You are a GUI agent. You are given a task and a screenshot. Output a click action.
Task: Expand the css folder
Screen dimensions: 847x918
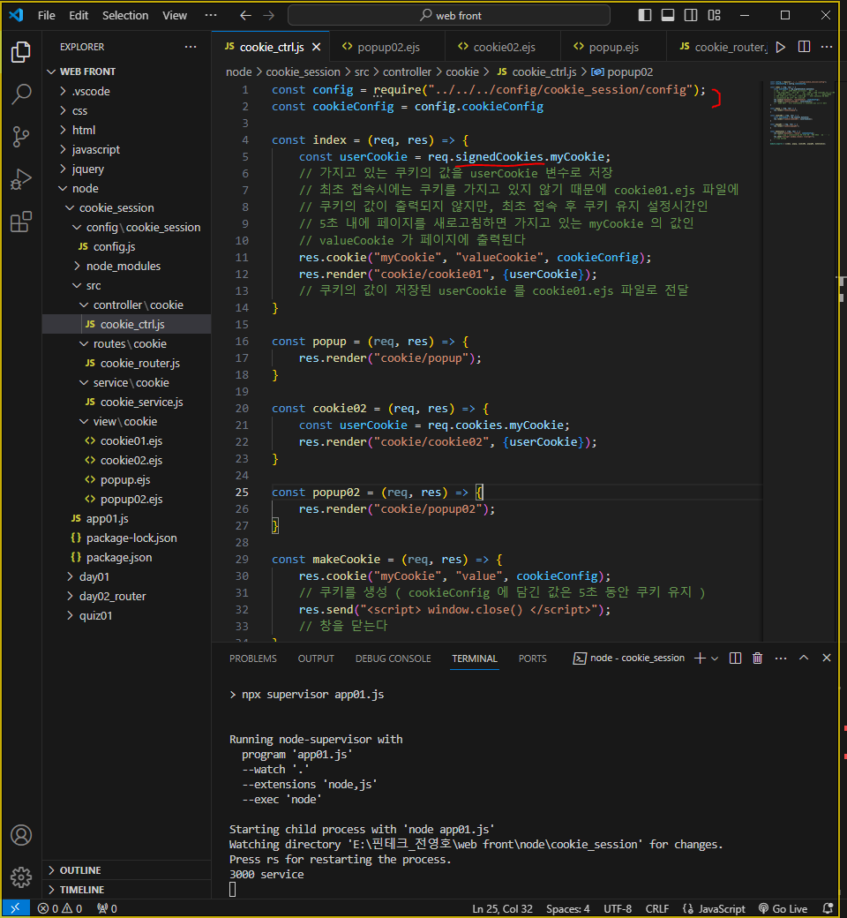coord(127,110)
